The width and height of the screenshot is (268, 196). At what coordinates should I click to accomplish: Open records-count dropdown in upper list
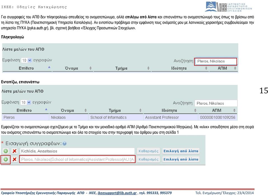click(x=27, y=60)
